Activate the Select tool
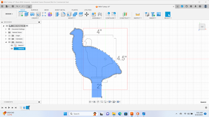 point(168,14)
